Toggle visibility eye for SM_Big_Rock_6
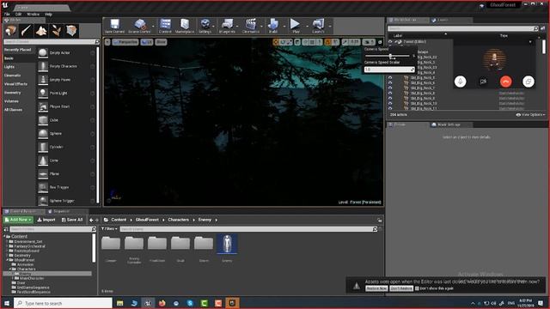550x309 pixels. [390, 83]
